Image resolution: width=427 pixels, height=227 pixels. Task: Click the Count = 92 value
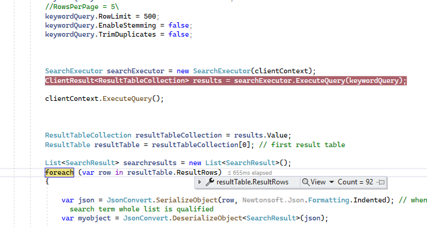click(355, 182)
